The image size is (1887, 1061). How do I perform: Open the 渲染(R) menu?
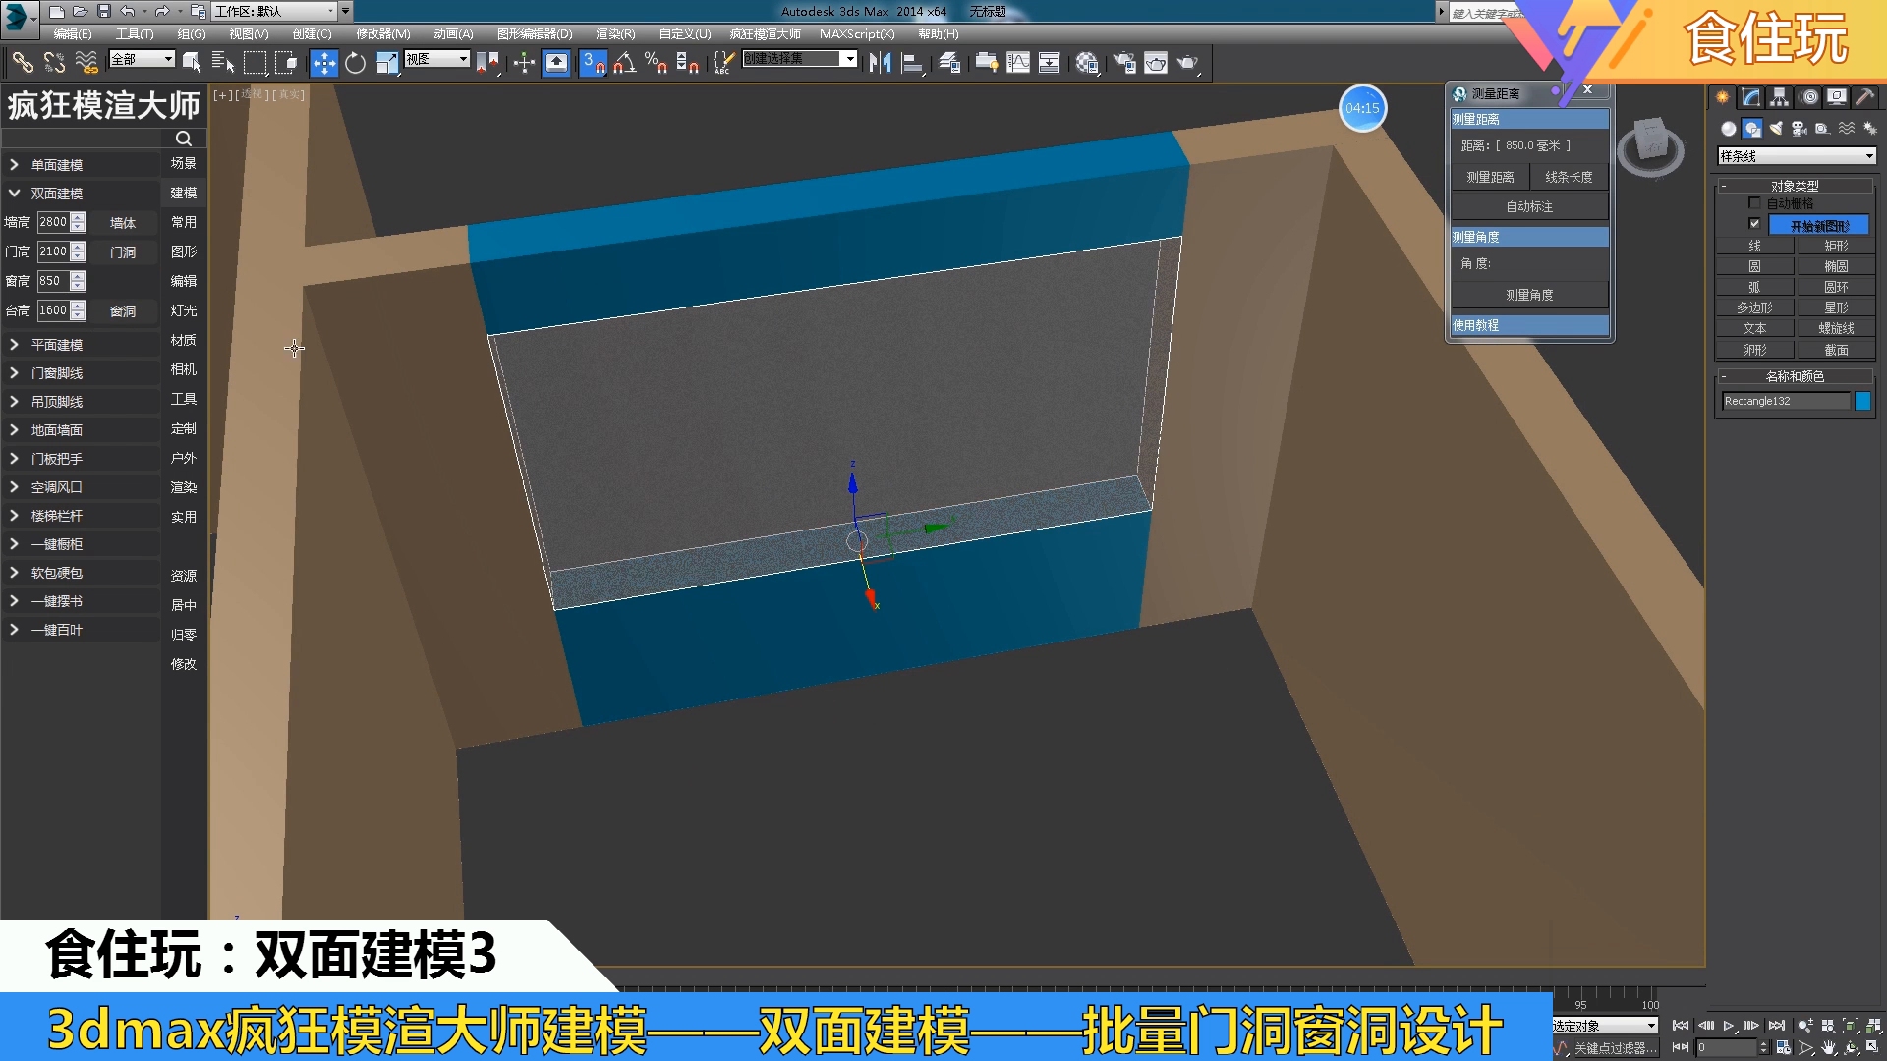tap(617, 33)
